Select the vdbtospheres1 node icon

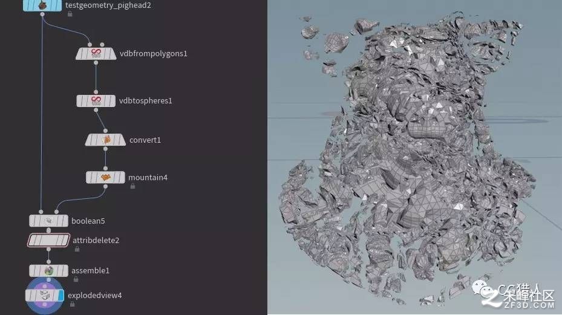(96, 101)
